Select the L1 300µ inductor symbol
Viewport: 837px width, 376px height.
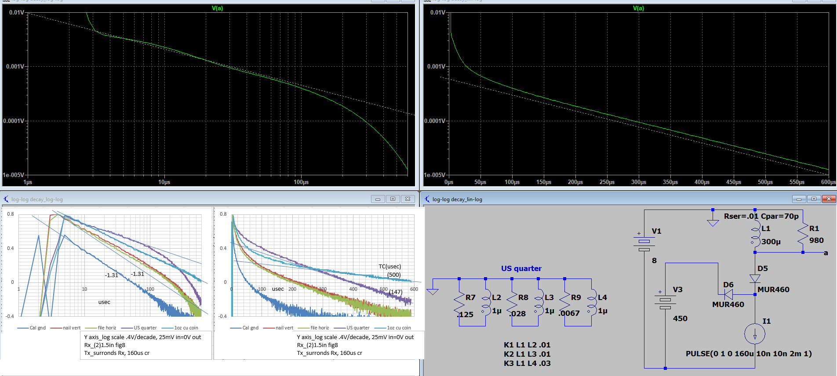coord(755,235)
